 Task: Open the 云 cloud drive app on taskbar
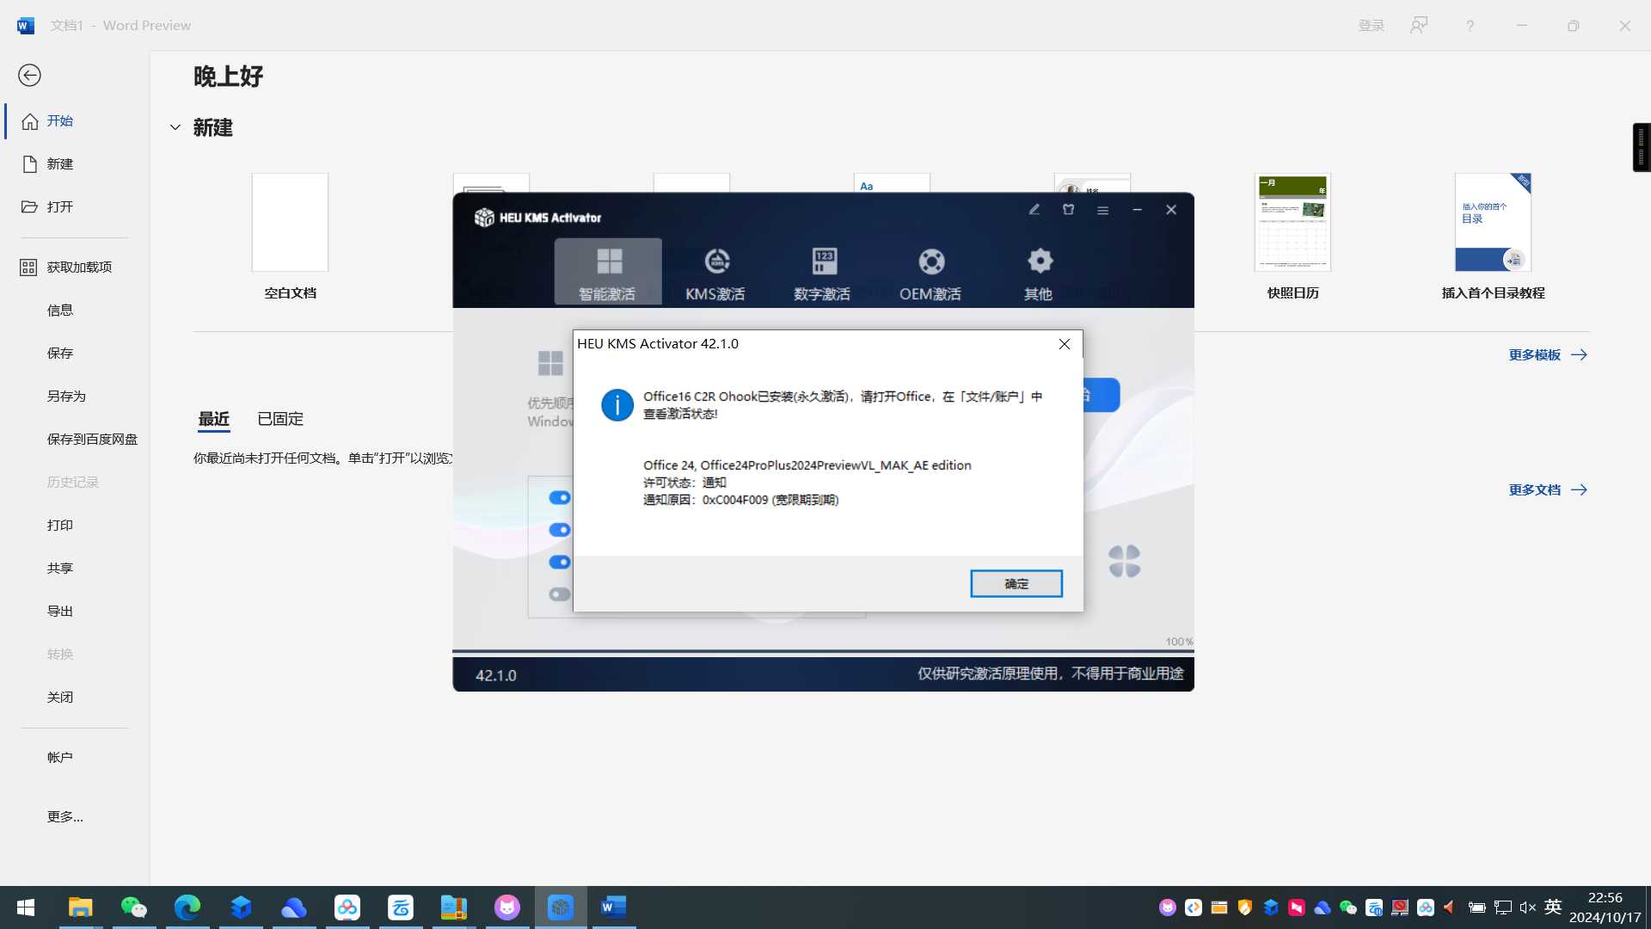coord(401,907)
